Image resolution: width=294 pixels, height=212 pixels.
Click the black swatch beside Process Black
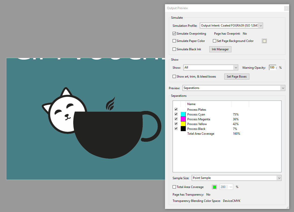point(183,129)
